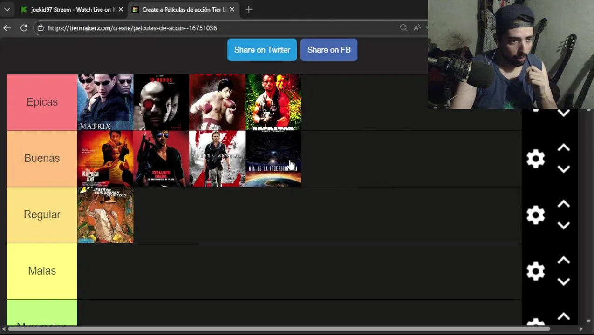The width and height of the screenshot is (594, 335).
Task: Go back in browser history
Action: click(7, 28)
